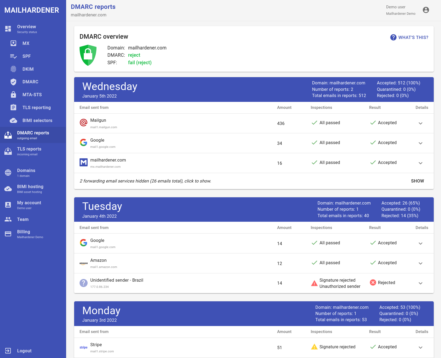Screen dimensions: 441x358
Task: Click the Wednesday January 5th report header
Action: tap(110, 89)
